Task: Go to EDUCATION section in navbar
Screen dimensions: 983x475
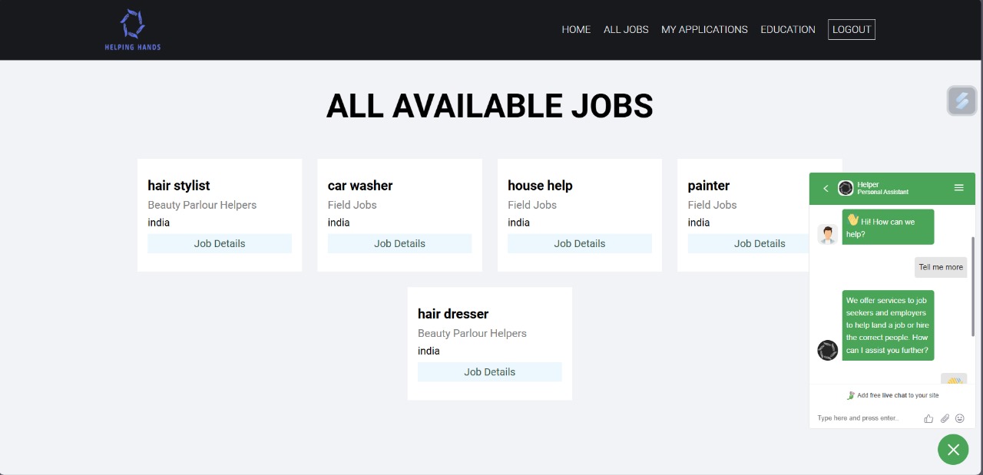Action: pos(788,30)
